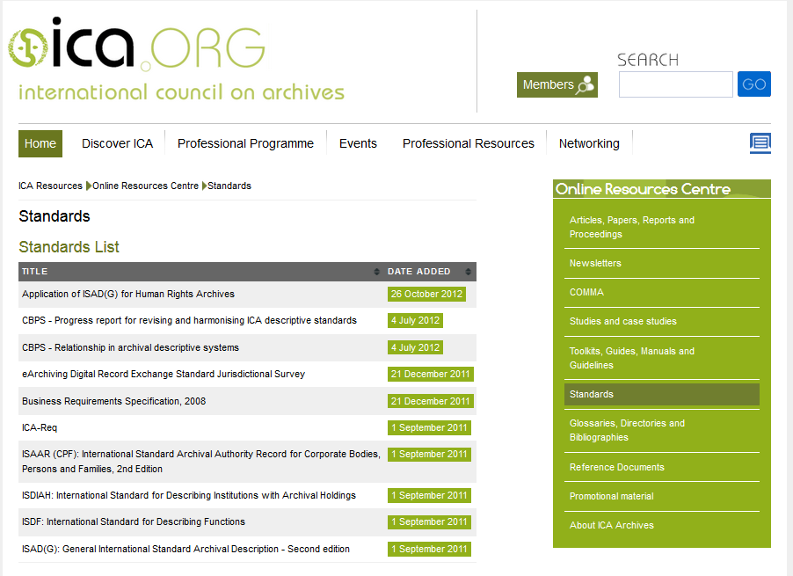Select the Professional Programme menu item
Viewport: 793px width, 576px height.
pyautogui.click(x=245, y=143)
